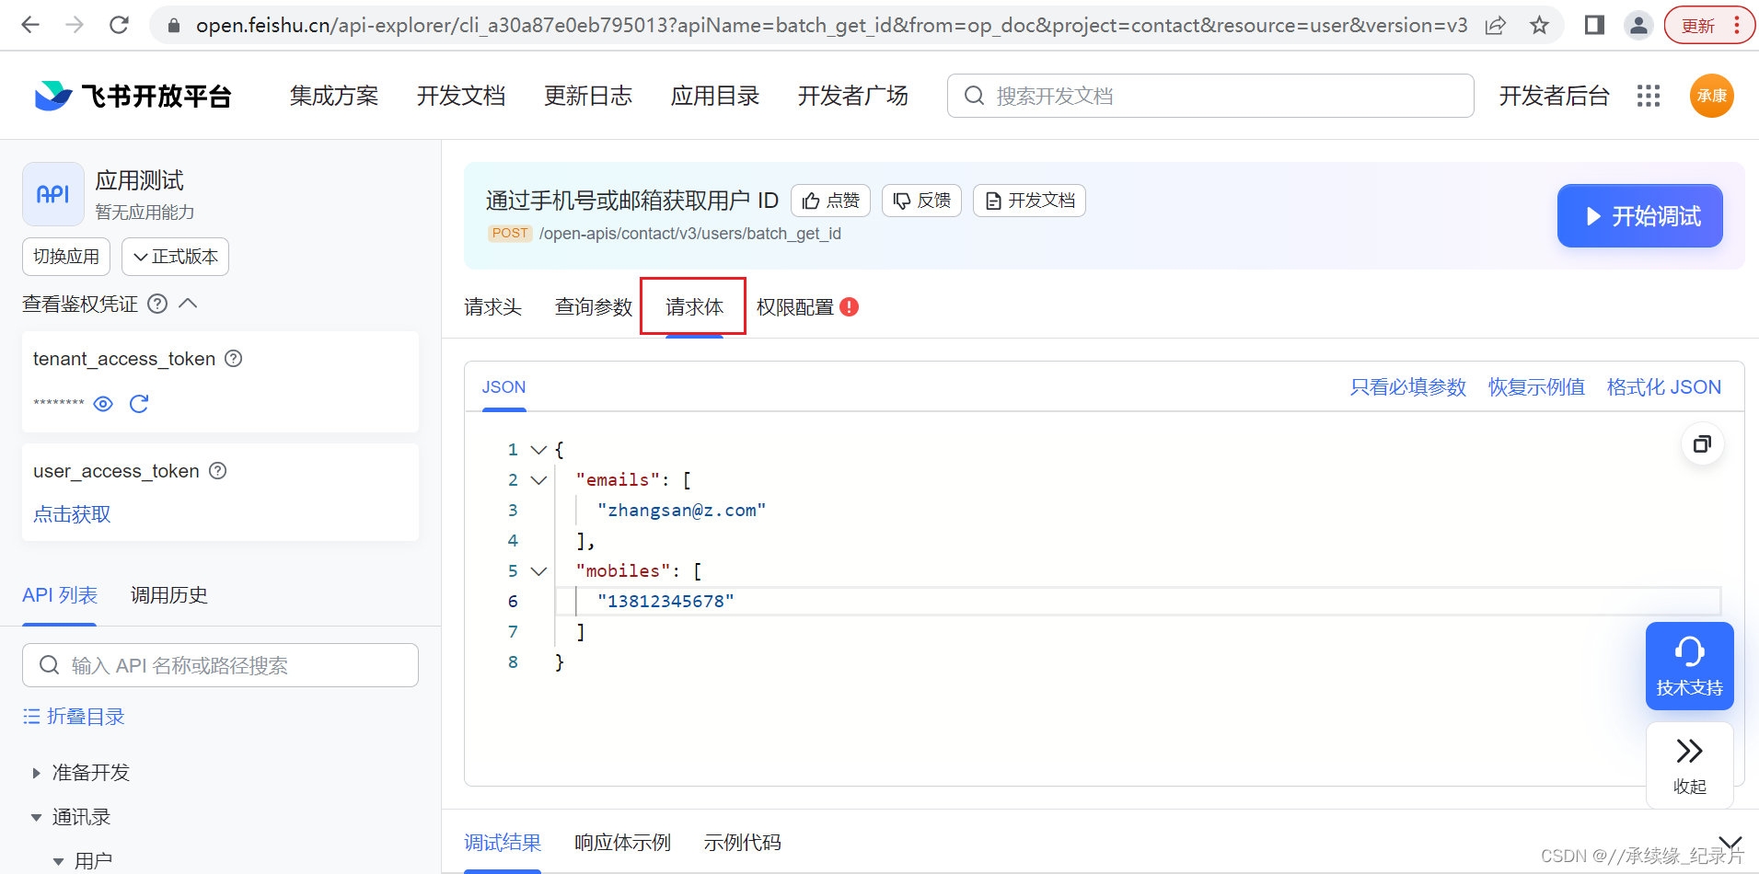1759x874 pixels.
Task: Fold JSON line 1 root object
Action: tap(539, 450)
